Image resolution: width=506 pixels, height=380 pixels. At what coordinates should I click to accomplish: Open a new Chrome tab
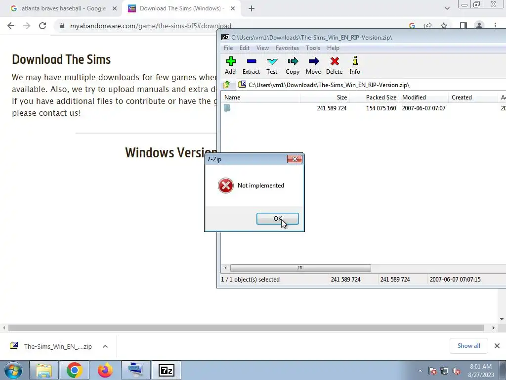point(252,9)
